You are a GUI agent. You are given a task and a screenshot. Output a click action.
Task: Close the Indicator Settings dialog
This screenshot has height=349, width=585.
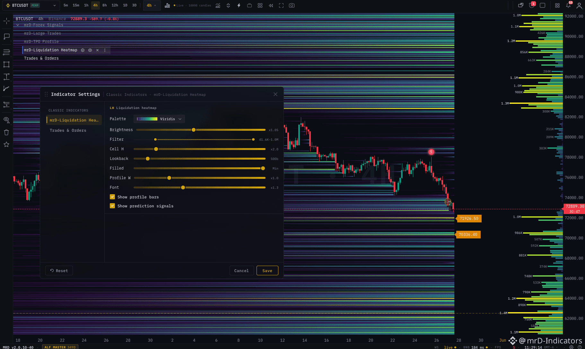click(275, 94)
